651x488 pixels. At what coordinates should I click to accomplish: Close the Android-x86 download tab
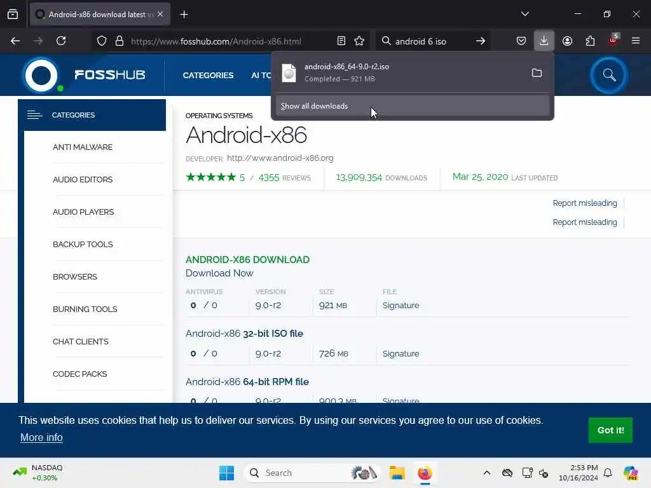click(x=160, y=14)
